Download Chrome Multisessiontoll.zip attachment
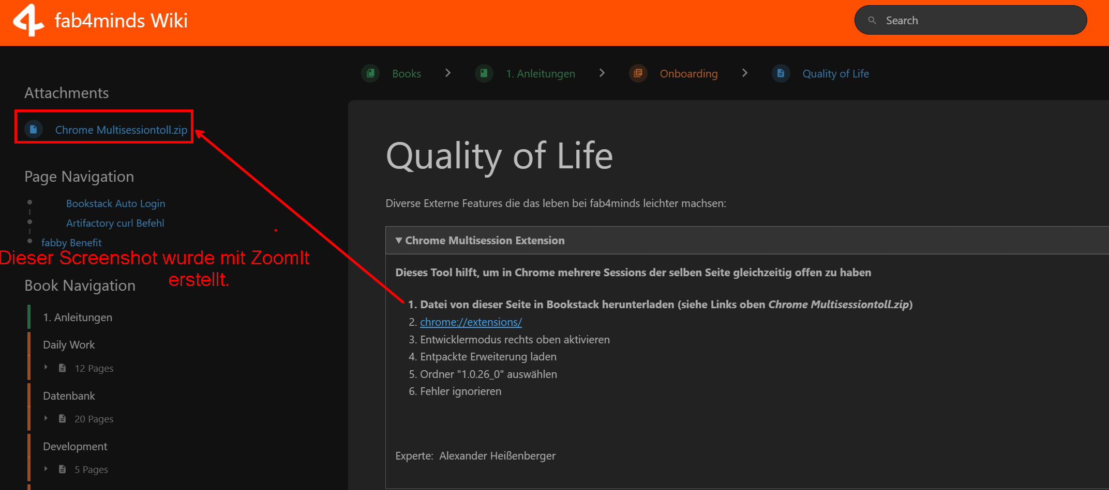Screen dimensions: 1109x490 point(121,130)
